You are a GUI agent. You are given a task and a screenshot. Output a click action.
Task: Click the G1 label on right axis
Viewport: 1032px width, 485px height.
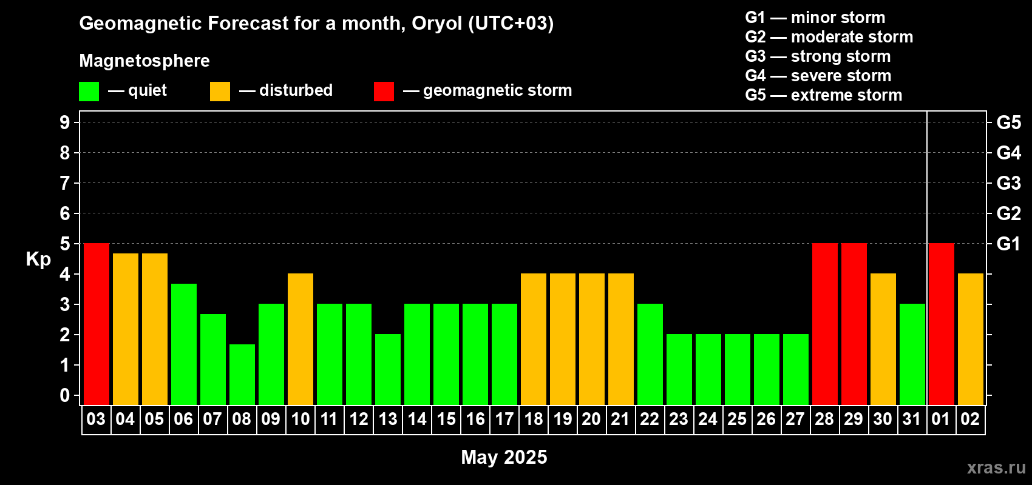point(1008,244)
